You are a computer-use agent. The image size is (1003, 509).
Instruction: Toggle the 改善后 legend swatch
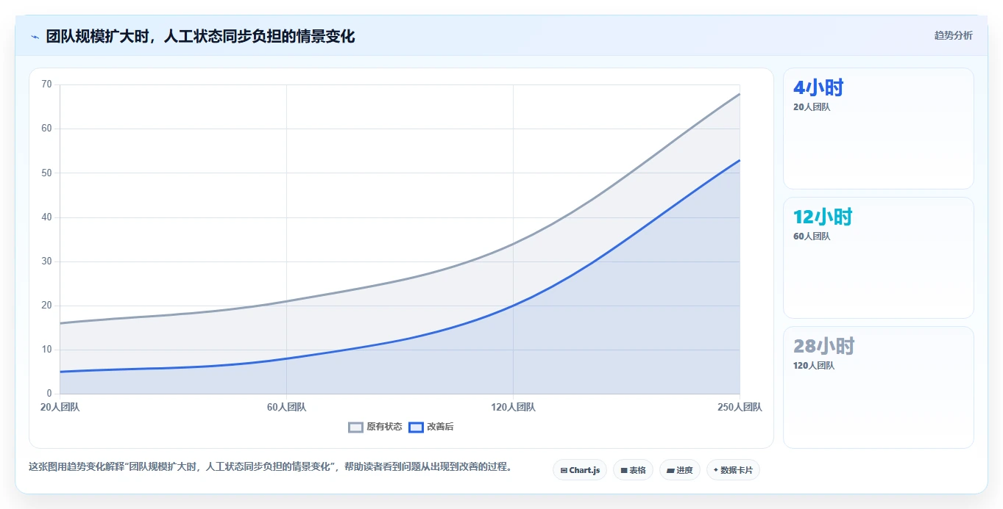pos(417,427)
